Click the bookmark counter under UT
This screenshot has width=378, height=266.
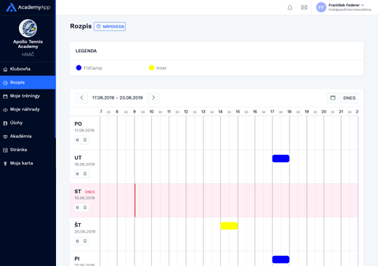click(81, 174)
